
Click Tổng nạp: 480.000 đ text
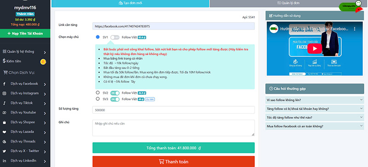tap(25, 24)
